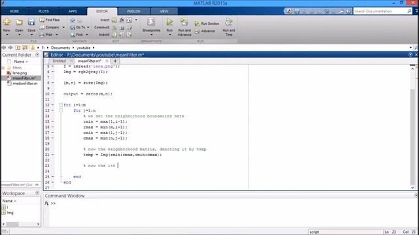Run the script with the green Run arrow
The width and height of the screenshot is (419, 235).
pyautogui.click(x=170, y=22)
